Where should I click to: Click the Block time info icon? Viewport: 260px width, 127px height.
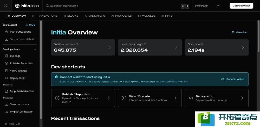(x=202, y=44)
